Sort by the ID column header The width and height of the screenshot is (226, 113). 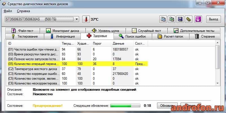pyautogui.click(x=33, y=44)
